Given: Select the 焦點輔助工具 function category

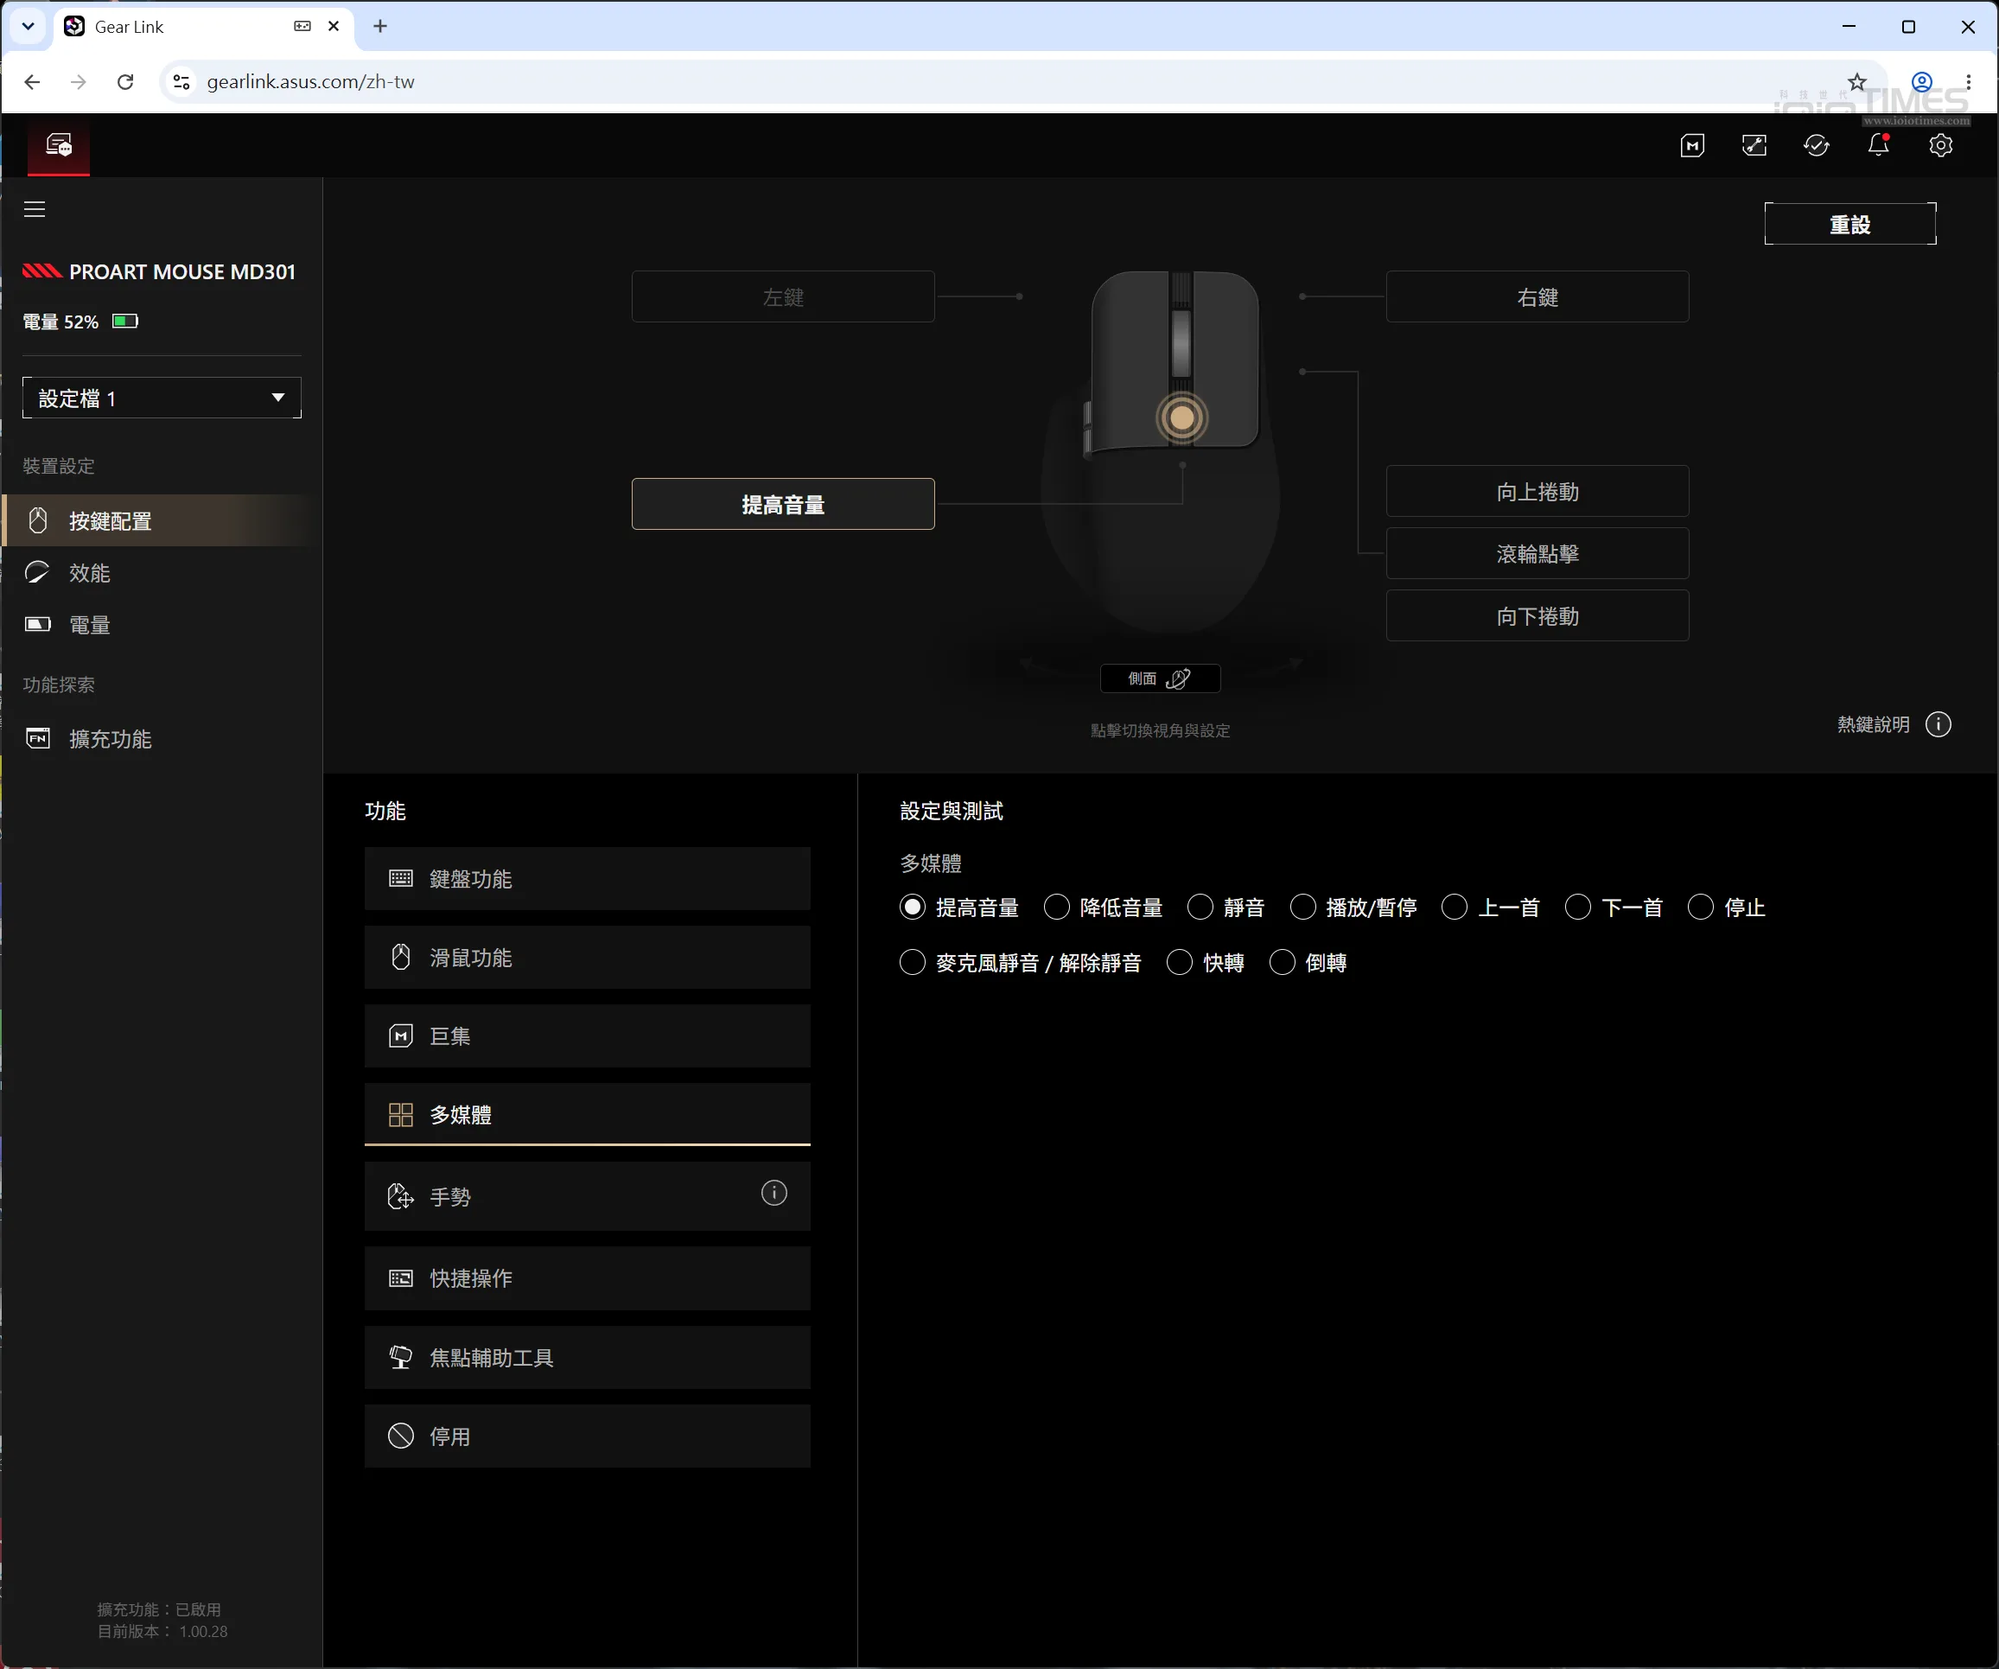Looking at the screenshot, I should pos(588,1358).
